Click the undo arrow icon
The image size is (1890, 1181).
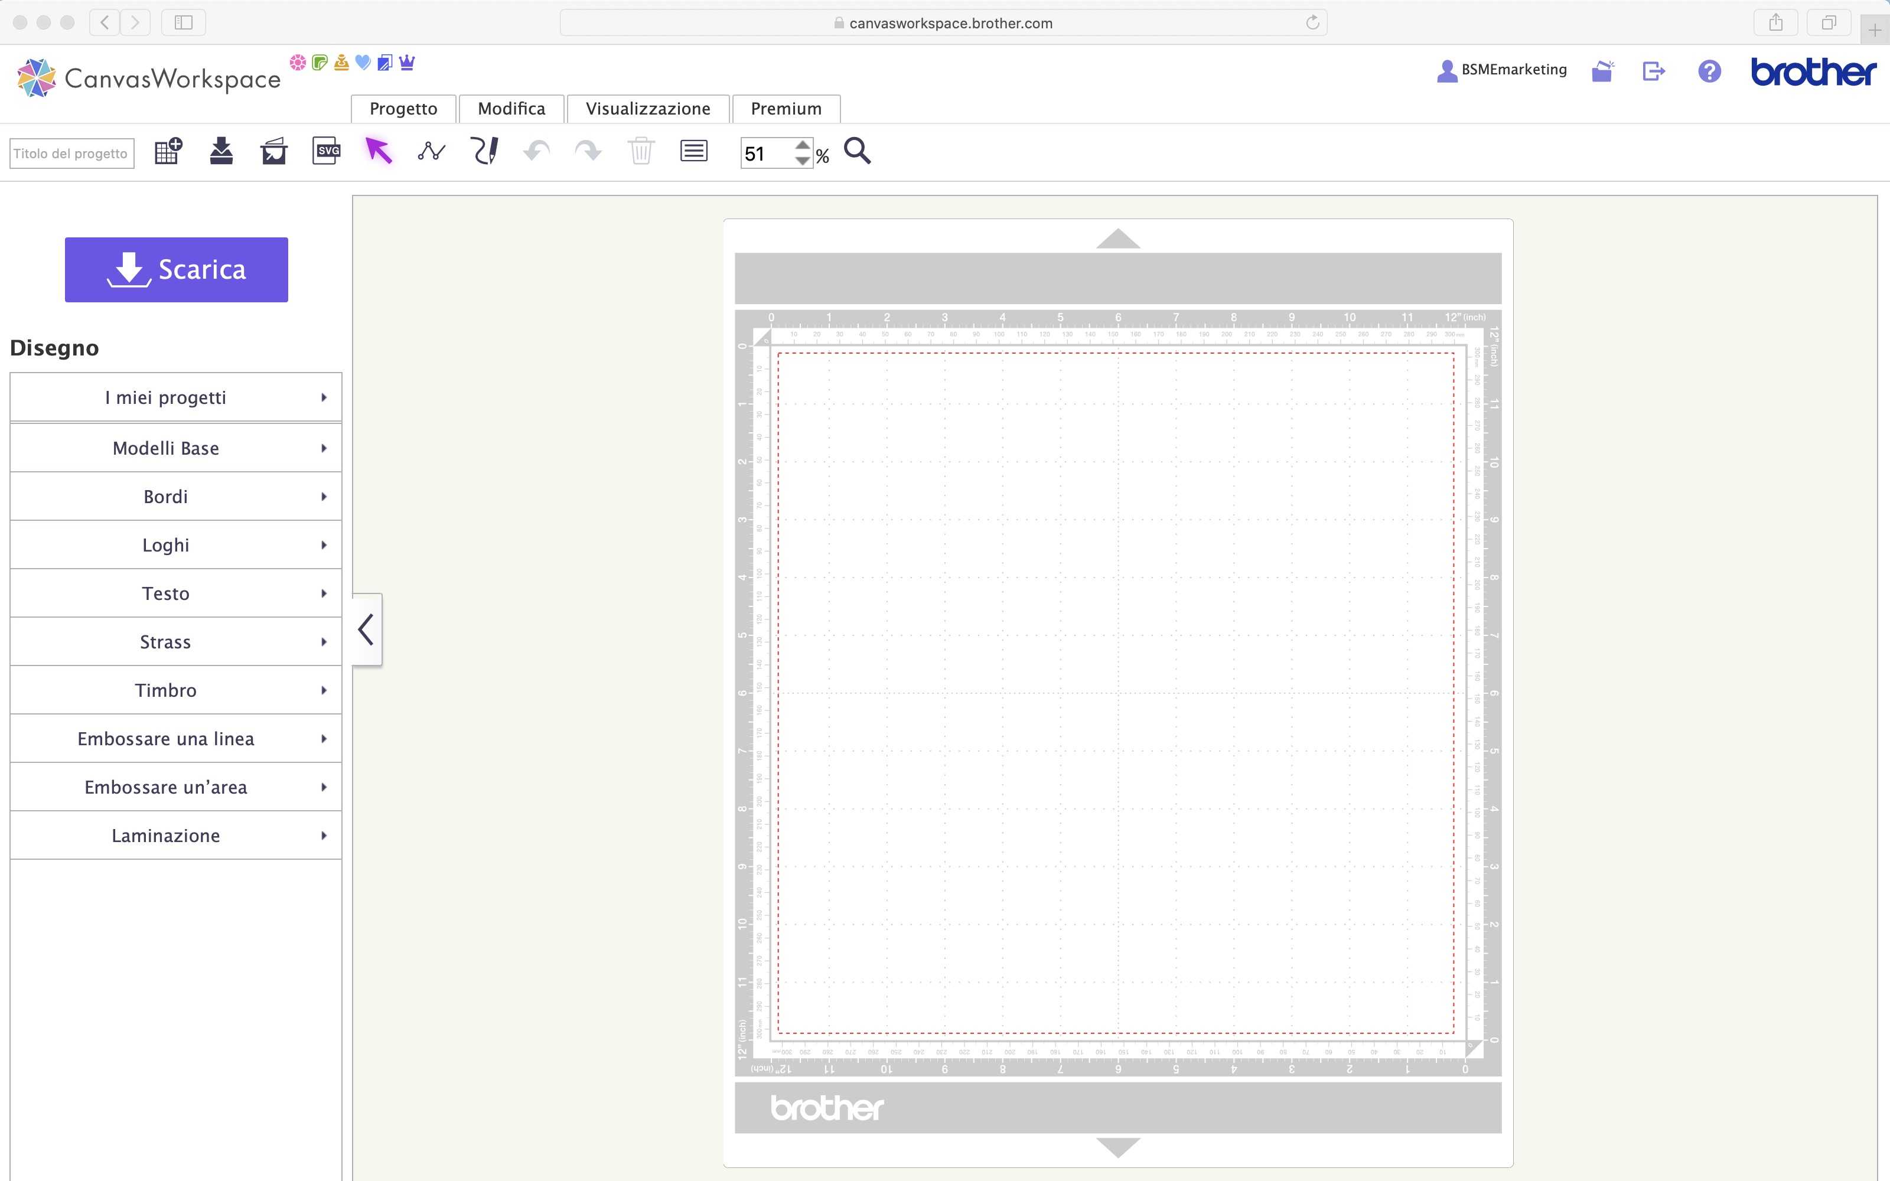536,151
